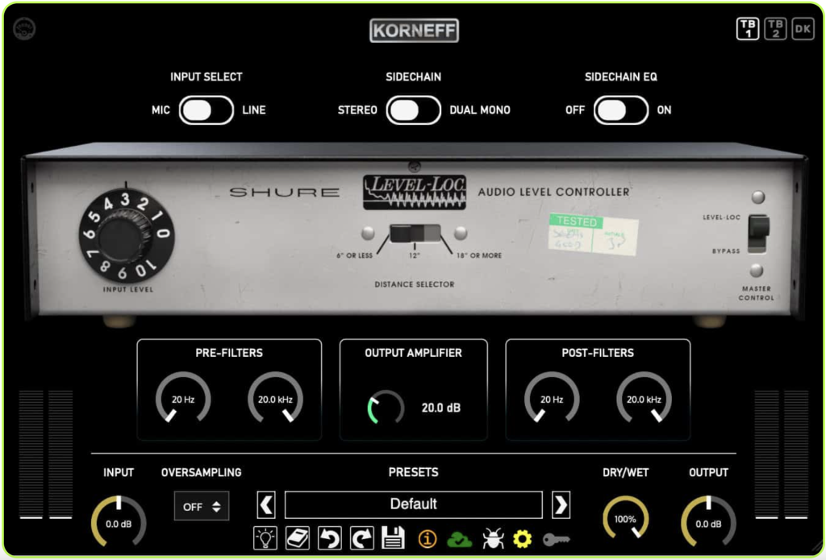Click the green cloud update icon

[459, 539]
